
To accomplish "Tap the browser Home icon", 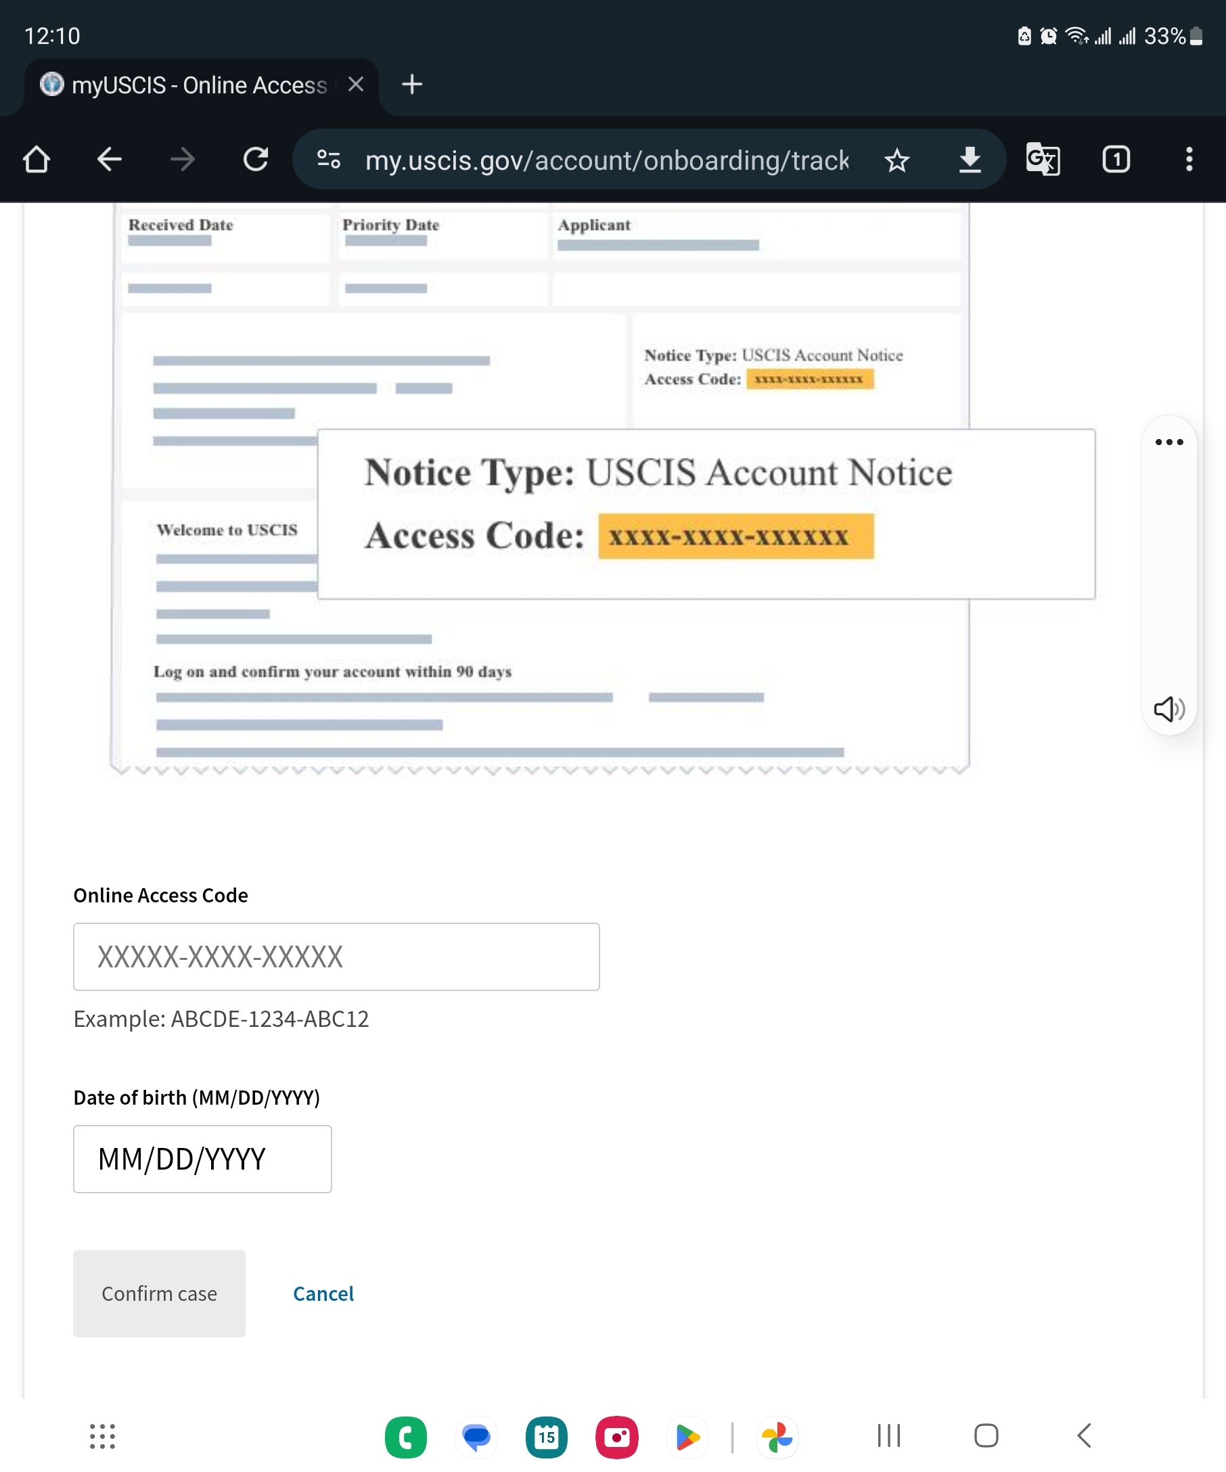I will point(37,160).
